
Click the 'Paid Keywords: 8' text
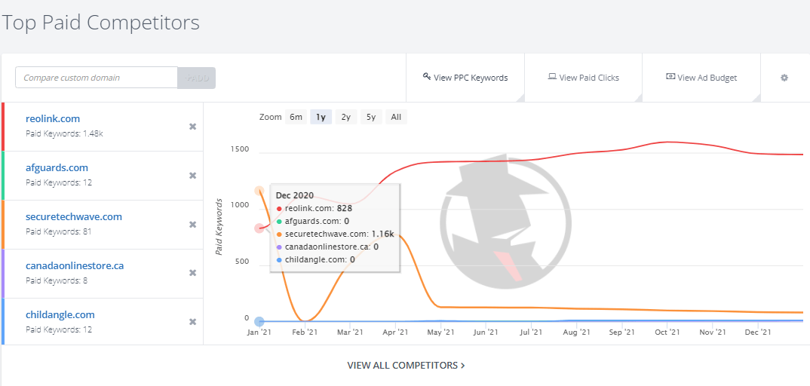[x=57, y=280]
